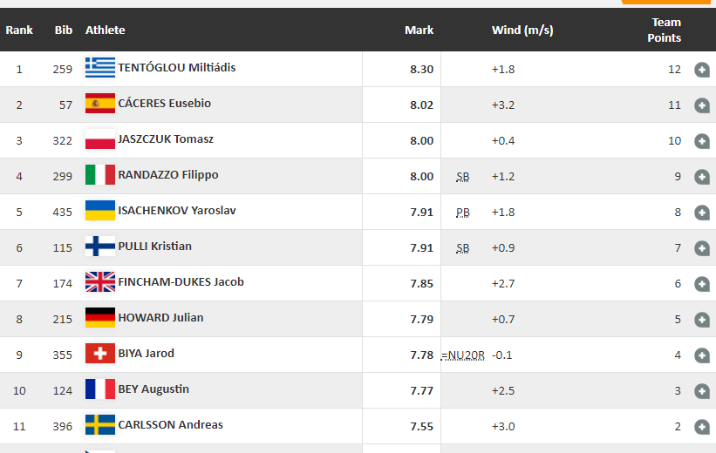Expand details for Tentóglou Miltiádis row
This screenshot has width=716, height=453.
point(702,70)
